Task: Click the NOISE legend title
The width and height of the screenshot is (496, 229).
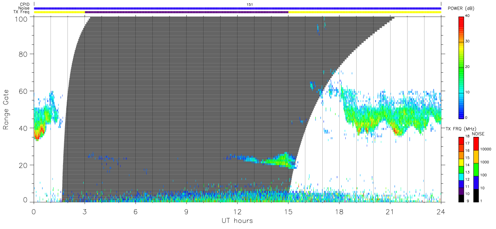Action: click(x=478, y=134)
